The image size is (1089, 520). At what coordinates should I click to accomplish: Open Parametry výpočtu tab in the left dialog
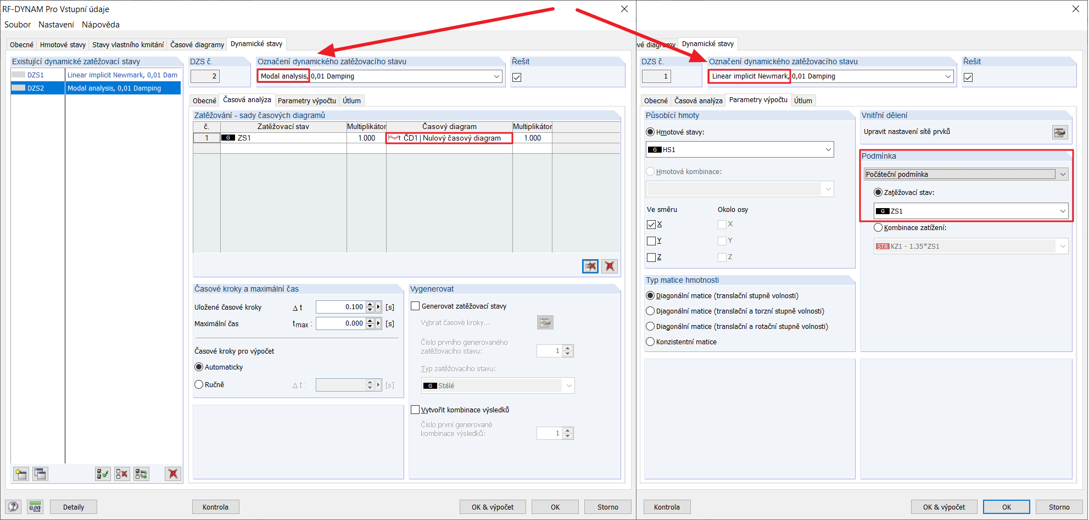307,100
